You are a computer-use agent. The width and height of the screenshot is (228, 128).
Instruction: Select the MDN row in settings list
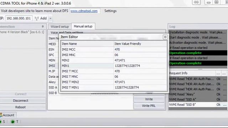click(52, 60)
